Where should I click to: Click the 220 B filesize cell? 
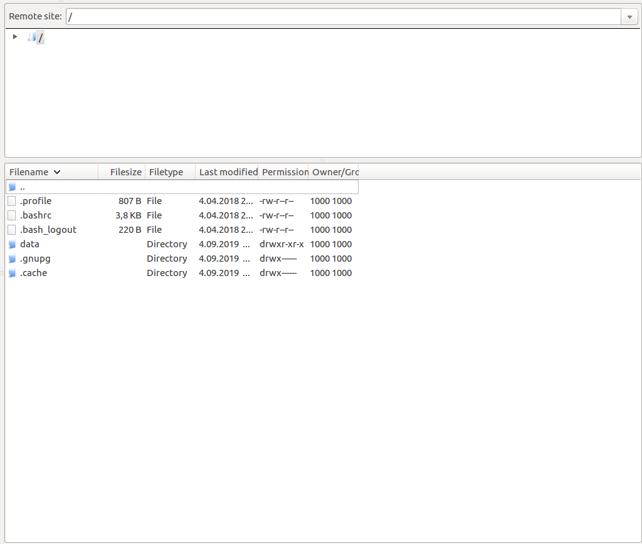[130, 230]
